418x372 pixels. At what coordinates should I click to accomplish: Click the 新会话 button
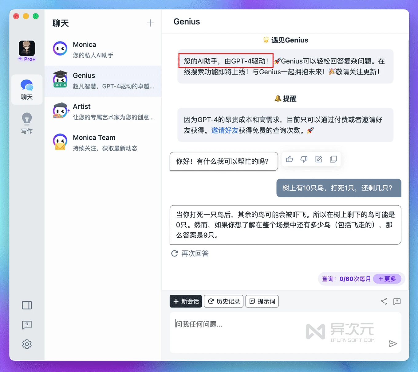point(186,301)
